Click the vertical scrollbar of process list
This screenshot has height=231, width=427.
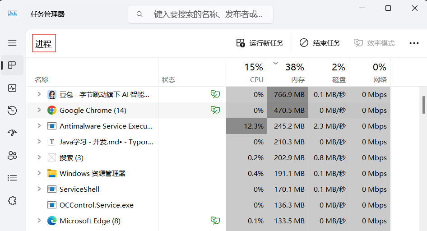(424, 105)
